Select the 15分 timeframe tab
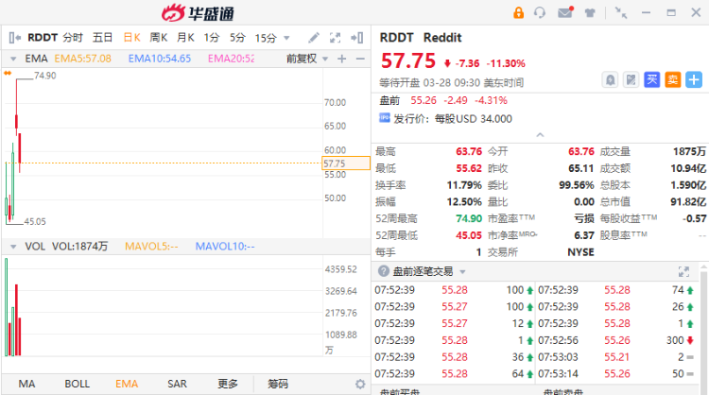The height and width of the screenshot is (395, 709). [266, 38]
